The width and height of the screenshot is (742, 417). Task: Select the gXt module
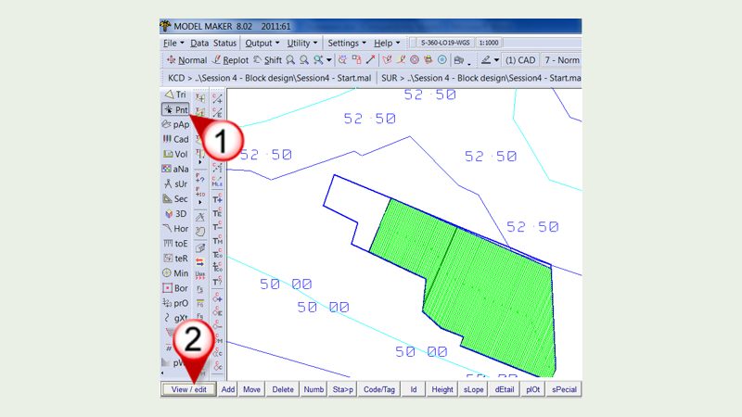(175, 318)
